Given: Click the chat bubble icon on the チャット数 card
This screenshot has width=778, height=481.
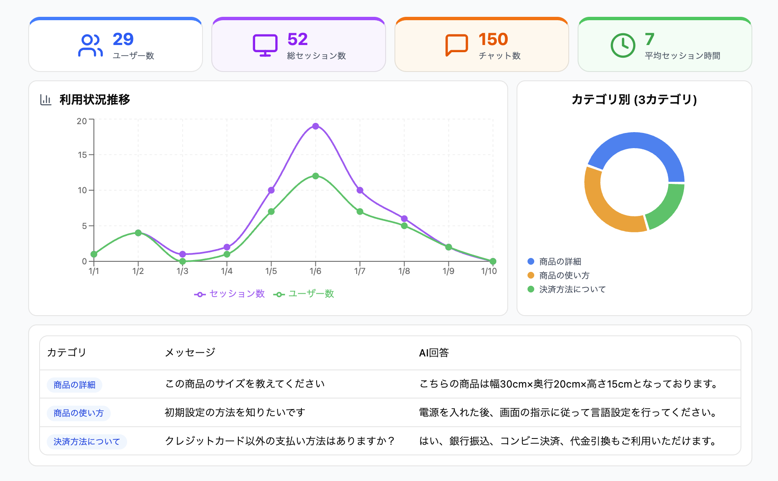Looking at the screenshot, I should (456, 44).
